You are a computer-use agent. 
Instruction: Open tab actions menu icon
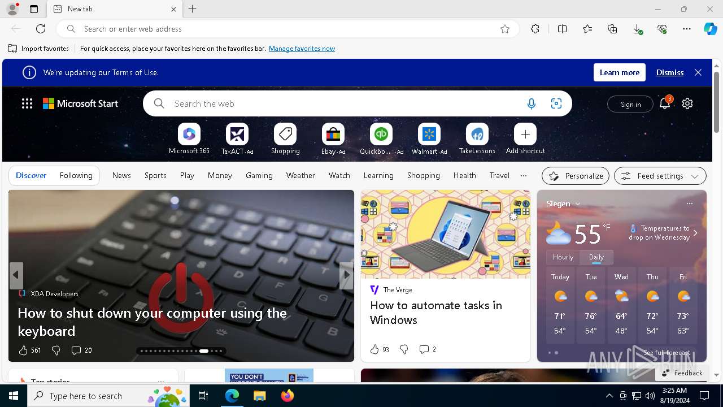pyautogui.click(x=34, y=9)
